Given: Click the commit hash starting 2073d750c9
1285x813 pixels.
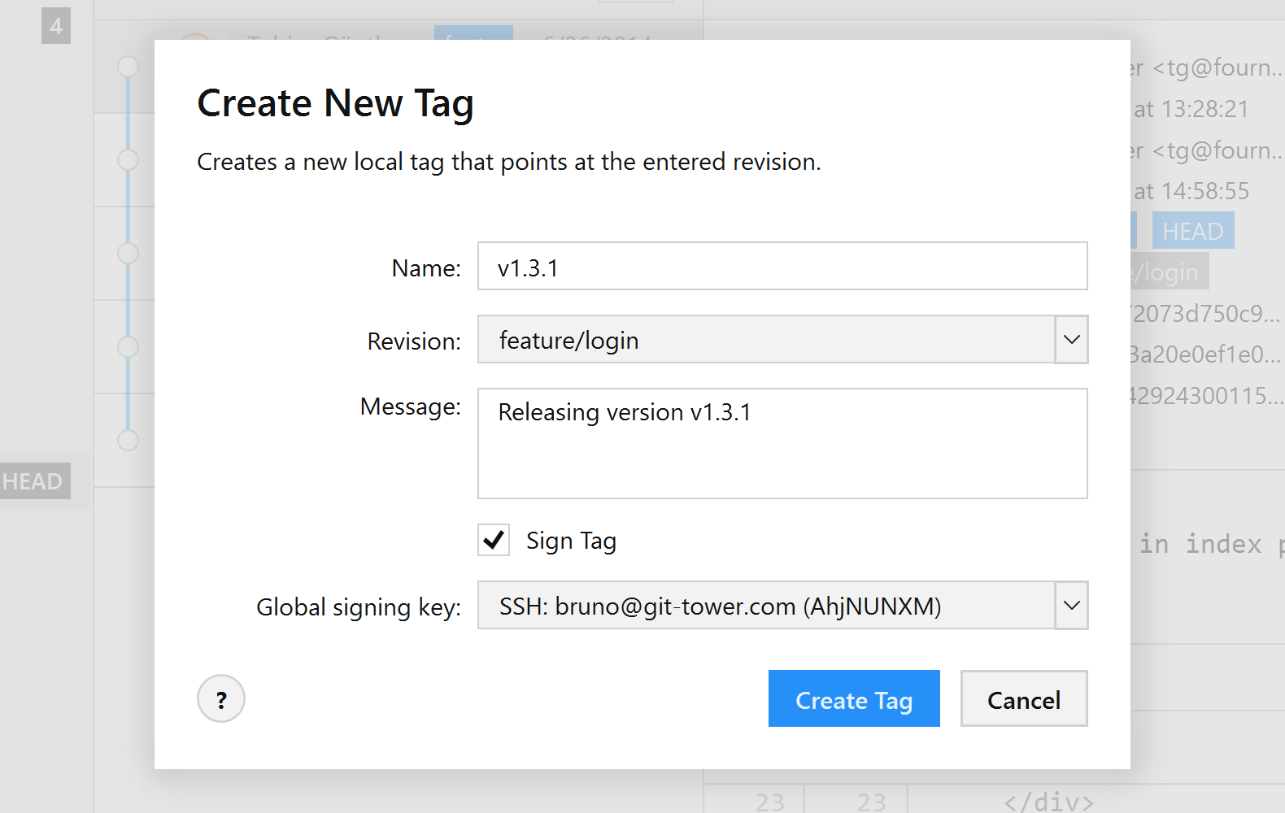Looking at the screenshot, I should coord(1205,314).
